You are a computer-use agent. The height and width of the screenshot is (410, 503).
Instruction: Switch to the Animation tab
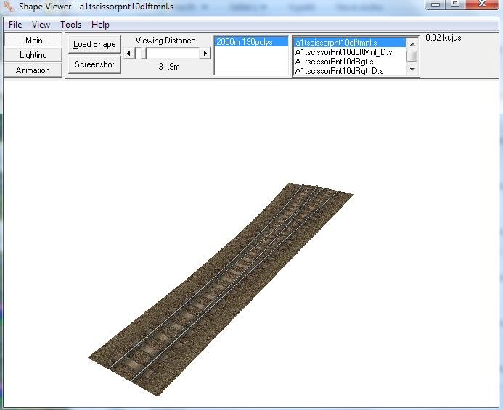(33, 70)
